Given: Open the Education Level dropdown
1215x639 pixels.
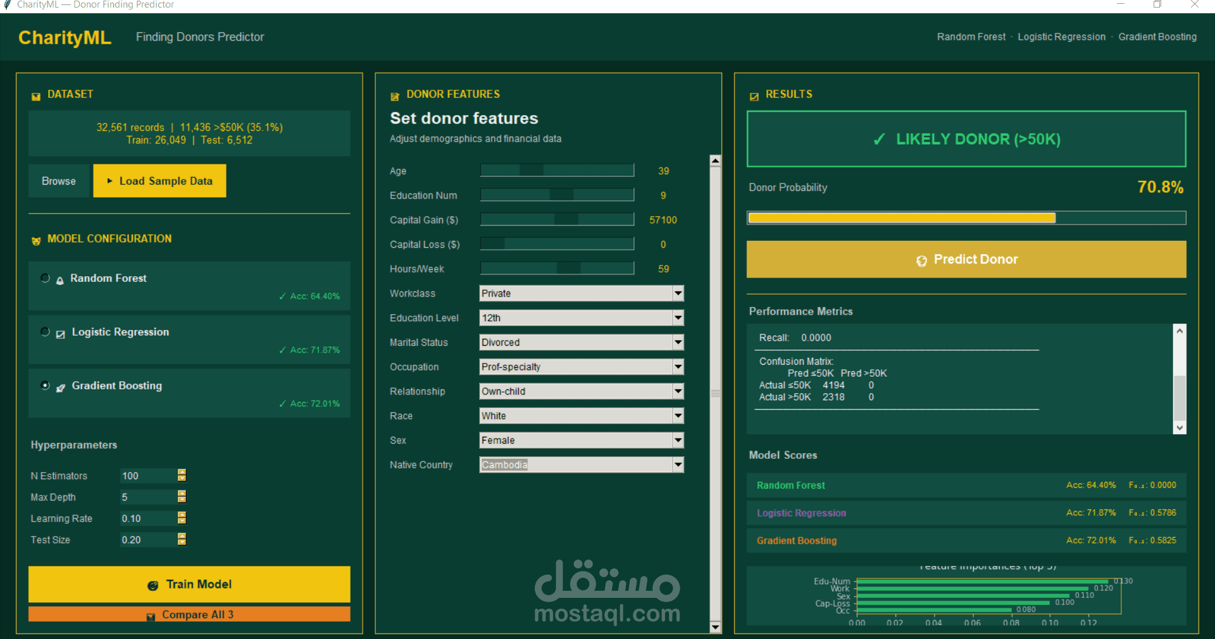Looking at the screenshot, I should click(678, 318).
